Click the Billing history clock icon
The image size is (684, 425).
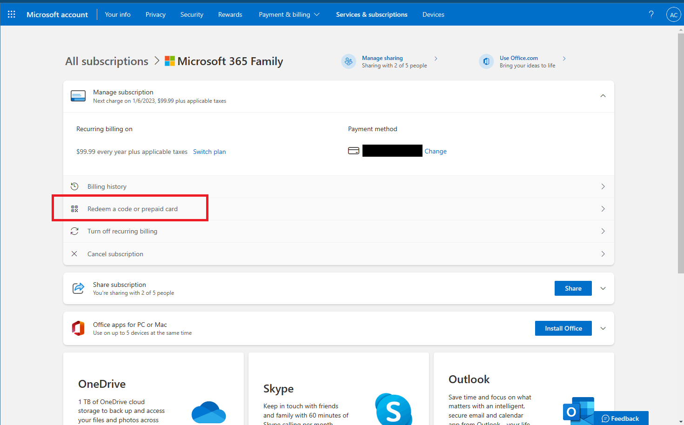[x=74, y=186]
